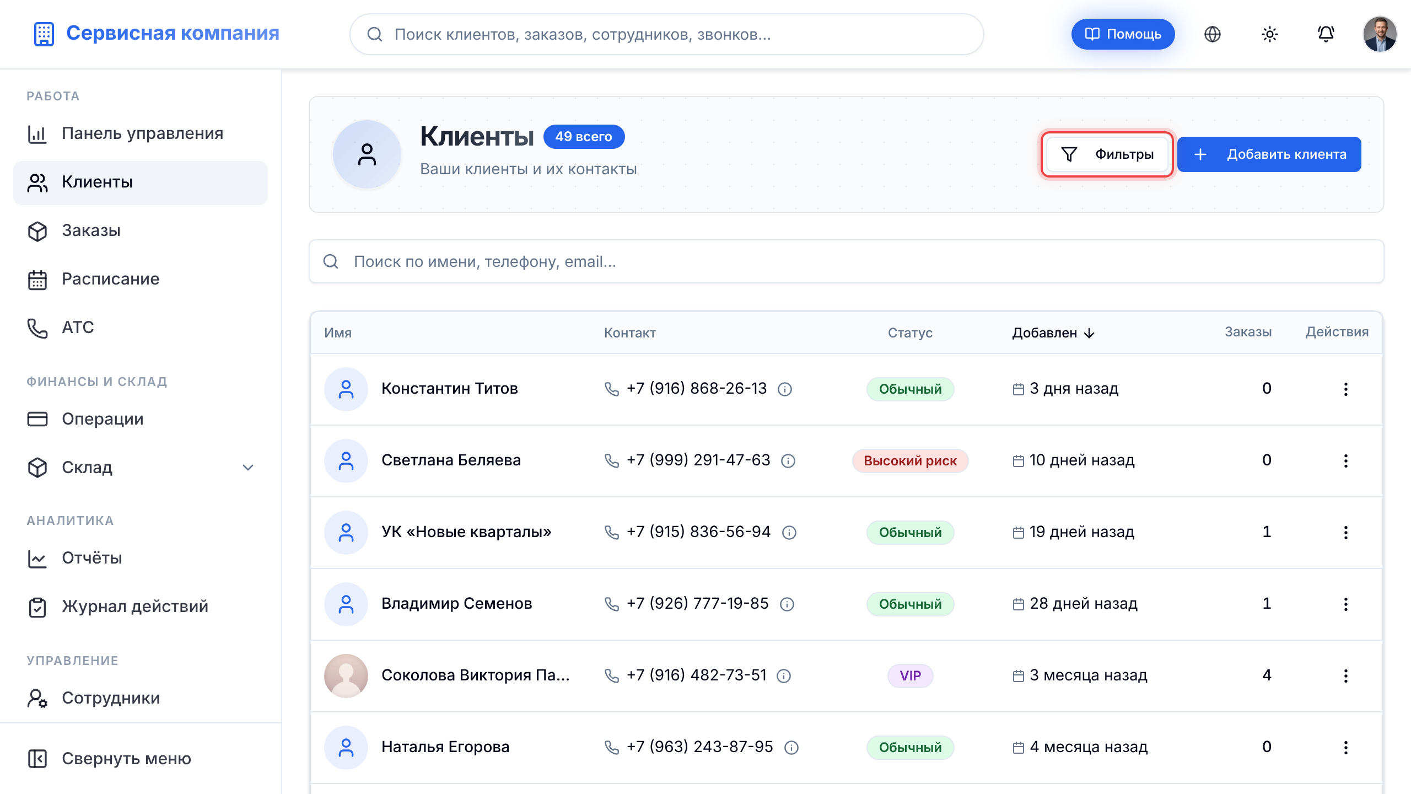Open Расписание in sidebar
Image resolution: width=1411 pixels, height=794 pixels.
click(x=141, y=279)
